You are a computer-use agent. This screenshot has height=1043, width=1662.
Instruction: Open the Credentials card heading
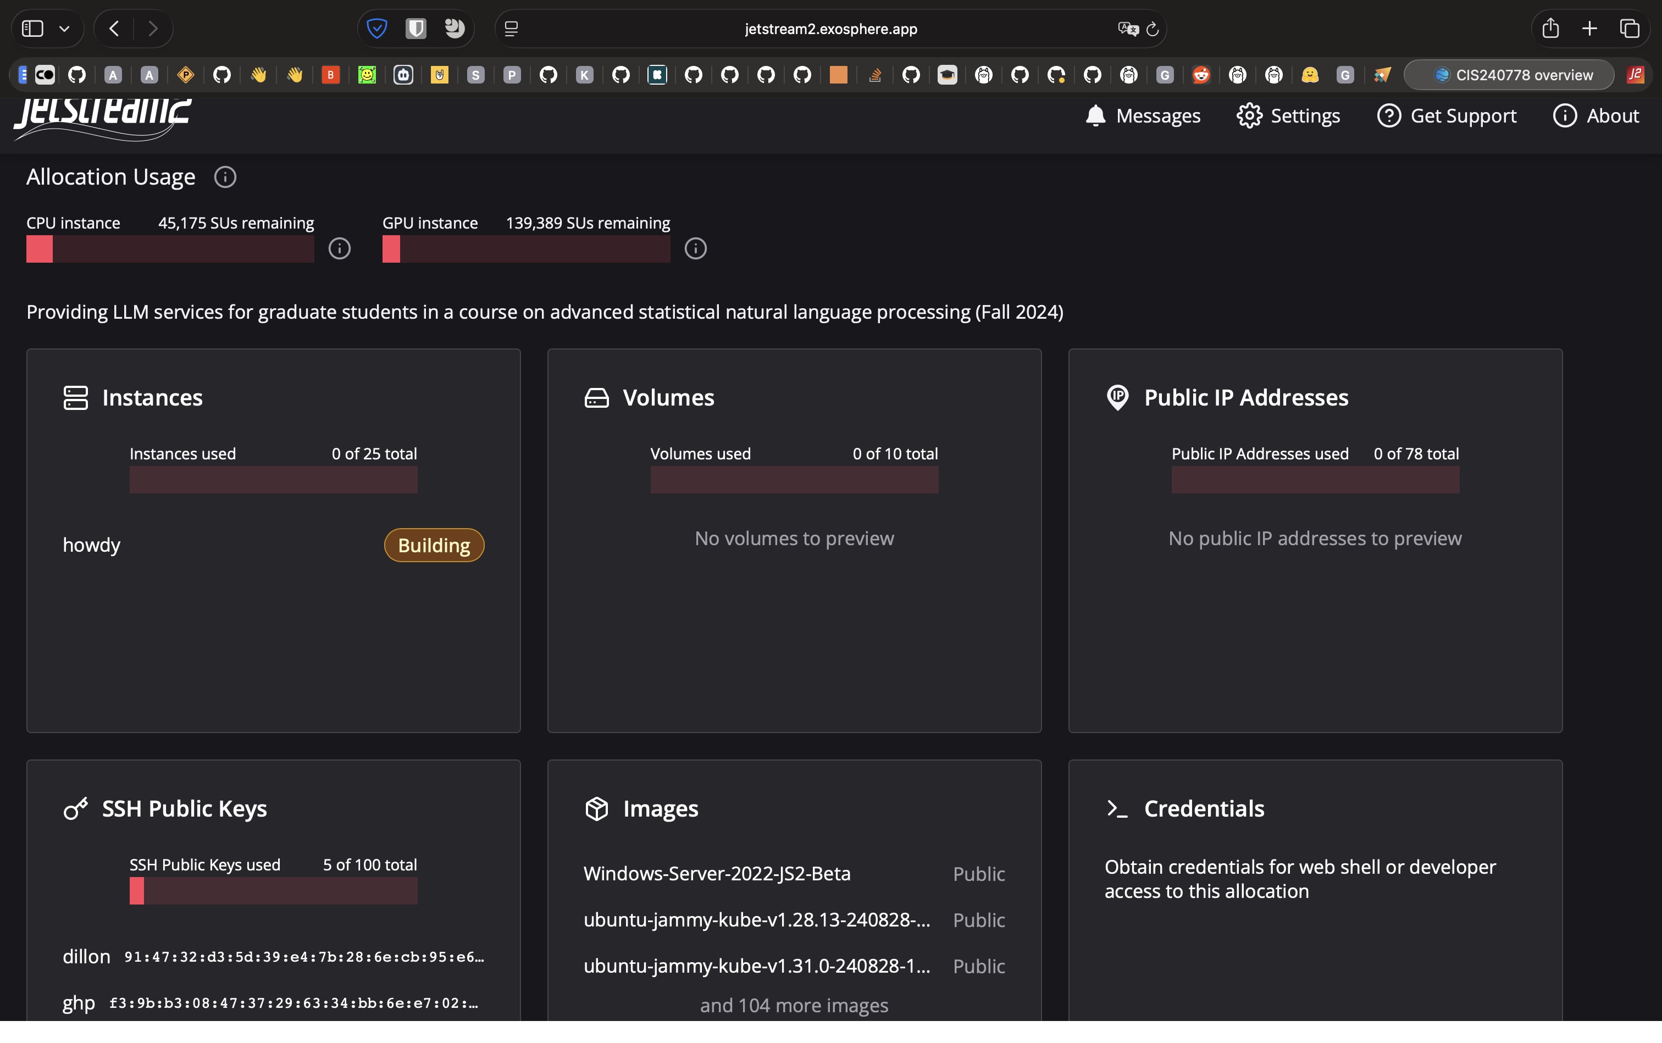pos(1204,808)
